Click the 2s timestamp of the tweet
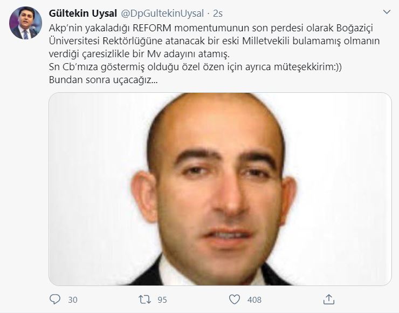 click(218, 13)
